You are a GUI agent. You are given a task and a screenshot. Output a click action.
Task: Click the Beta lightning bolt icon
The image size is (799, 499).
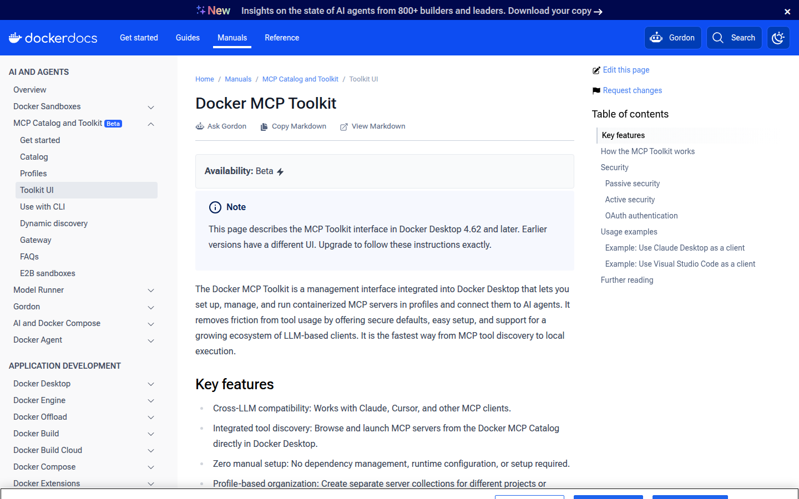click(280, 172)
